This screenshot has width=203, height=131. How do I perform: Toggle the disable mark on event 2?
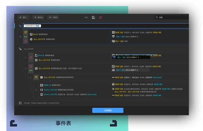click(x=31, y=57)
